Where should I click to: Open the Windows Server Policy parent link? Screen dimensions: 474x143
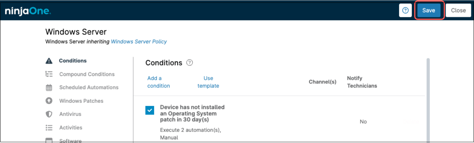(x=139, y=41)
